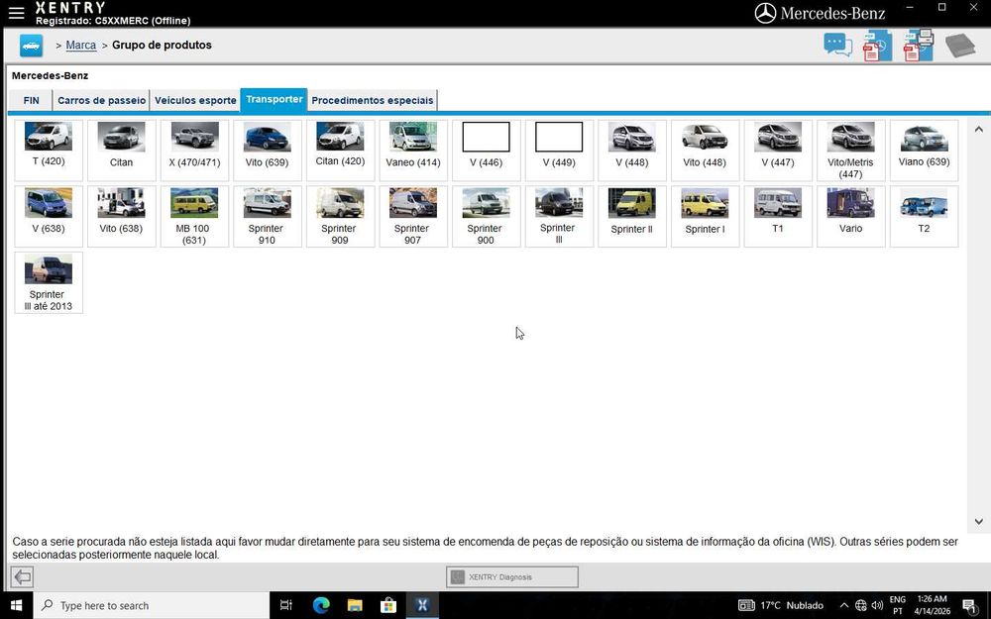Open the clock showing 1:26 AM
Image resolution: width=991 pixels, height=619 pixels.
pos(933,605)
